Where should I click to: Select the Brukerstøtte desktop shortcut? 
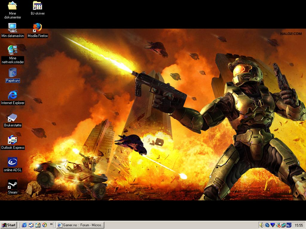tap(13, 120)
